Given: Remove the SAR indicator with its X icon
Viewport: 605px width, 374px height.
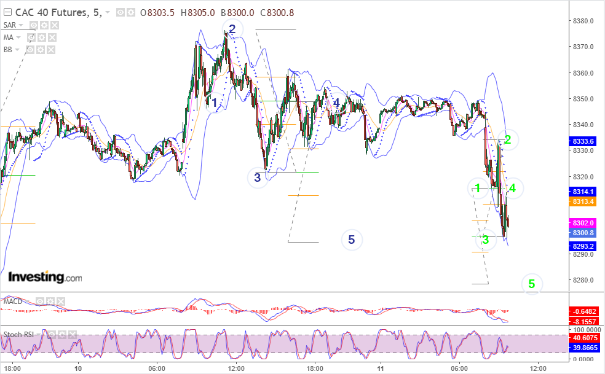Looking at the screenshot, I should click(x=55, y=25).
